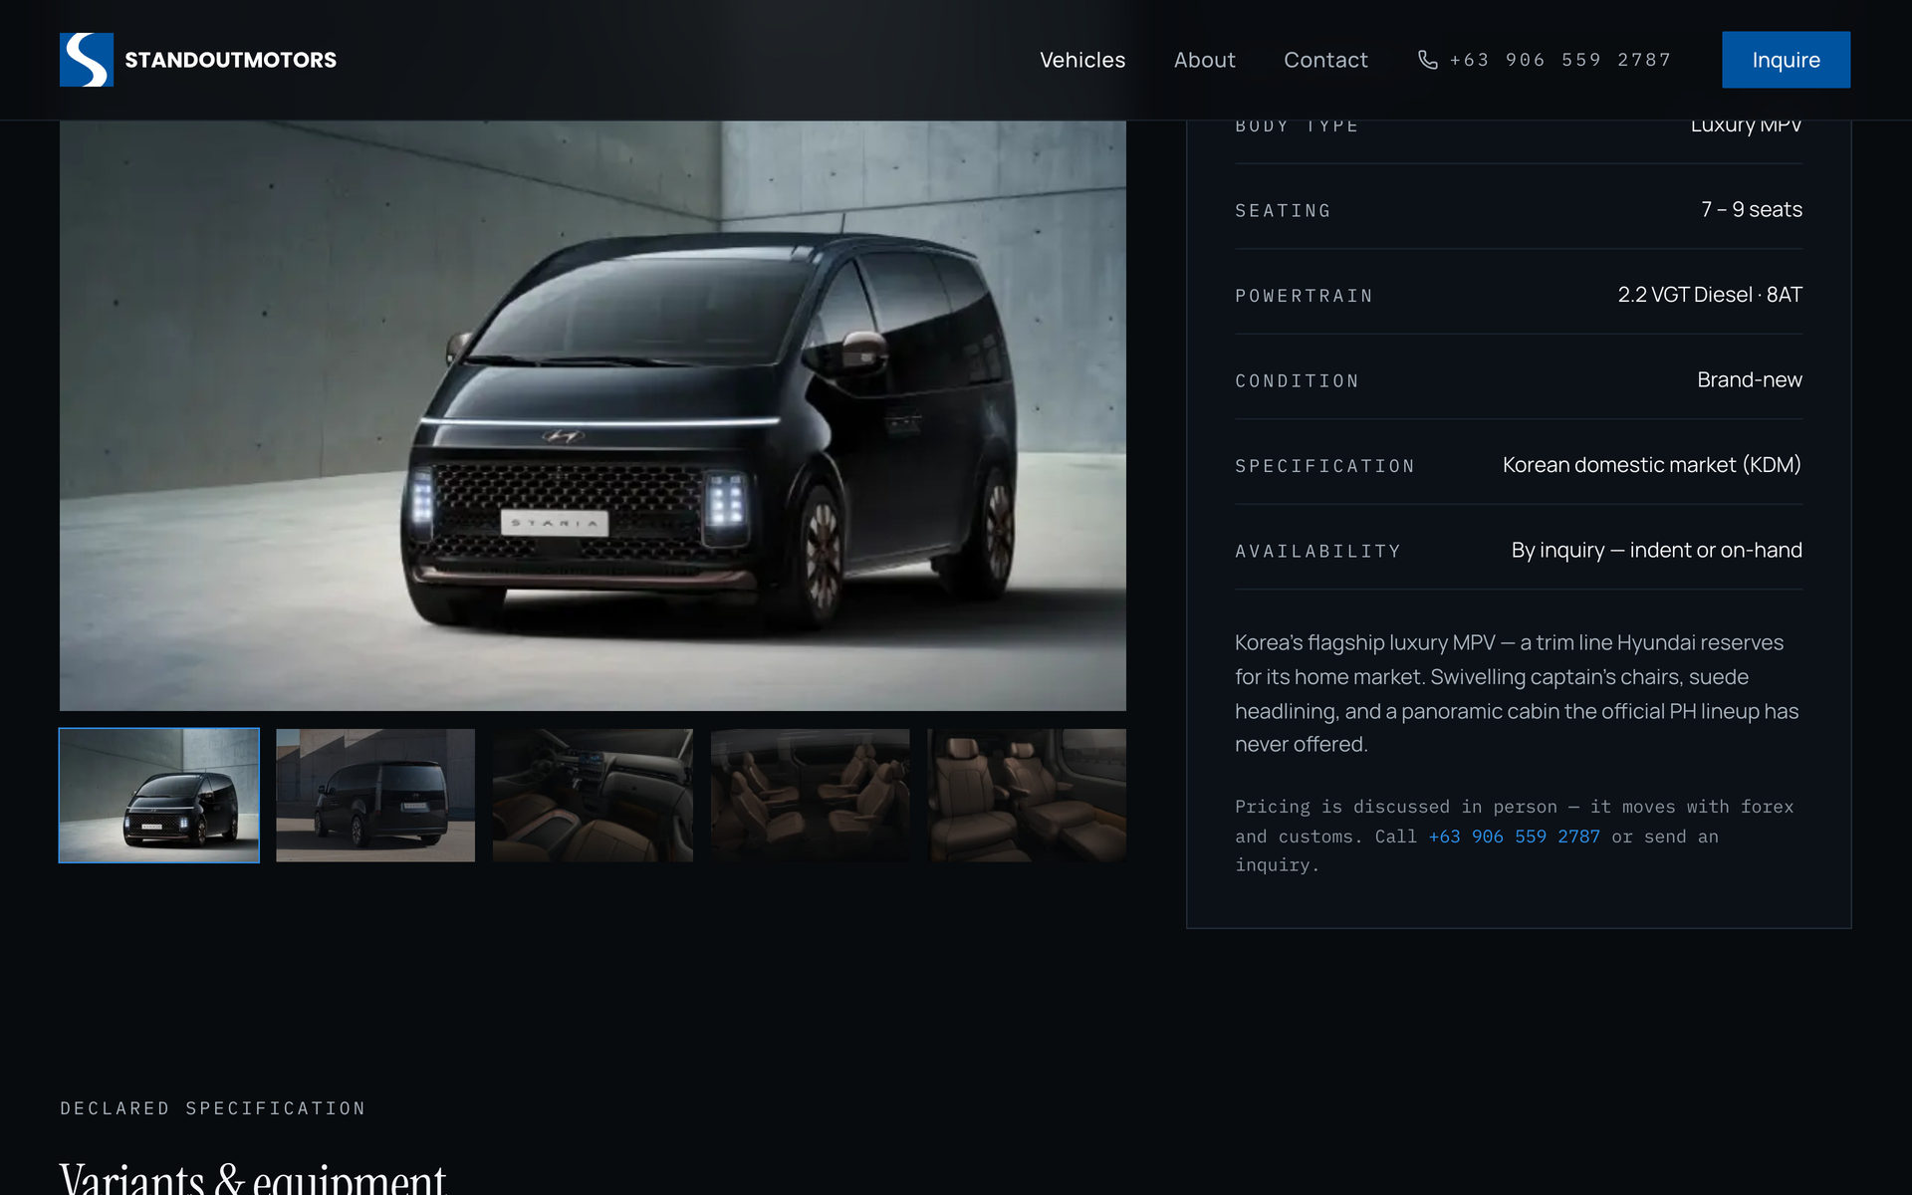Click the phone handset icon in header
The width and height of the screenshot is (1912, 1195).
[1427, 60]
